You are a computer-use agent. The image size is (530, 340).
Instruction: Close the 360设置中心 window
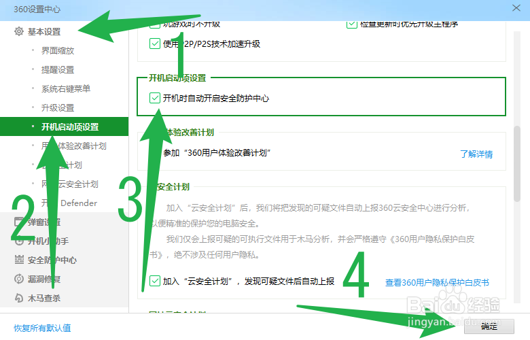[x=516, y=7]
